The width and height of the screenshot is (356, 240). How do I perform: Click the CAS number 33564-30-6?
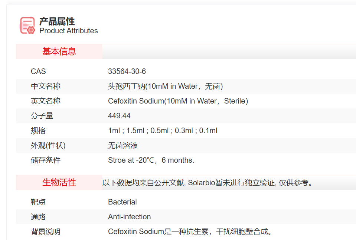(127, 71)
